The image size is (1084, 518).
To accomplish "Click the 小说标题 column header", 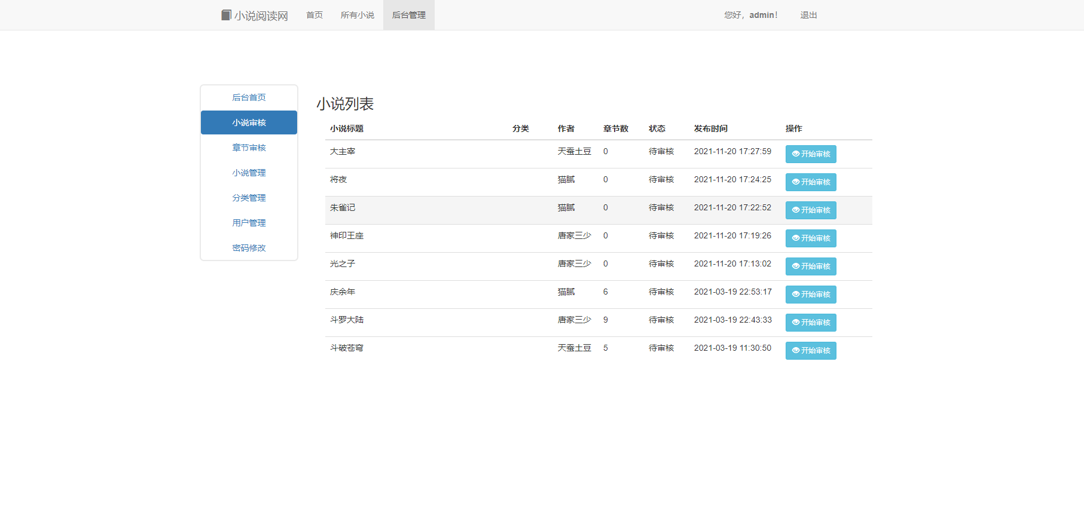I will tap(347, 129).
